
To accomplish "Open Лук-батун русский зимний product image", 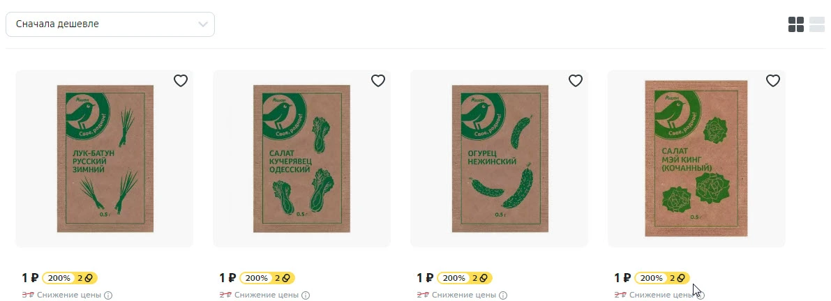I will (105, 159).
